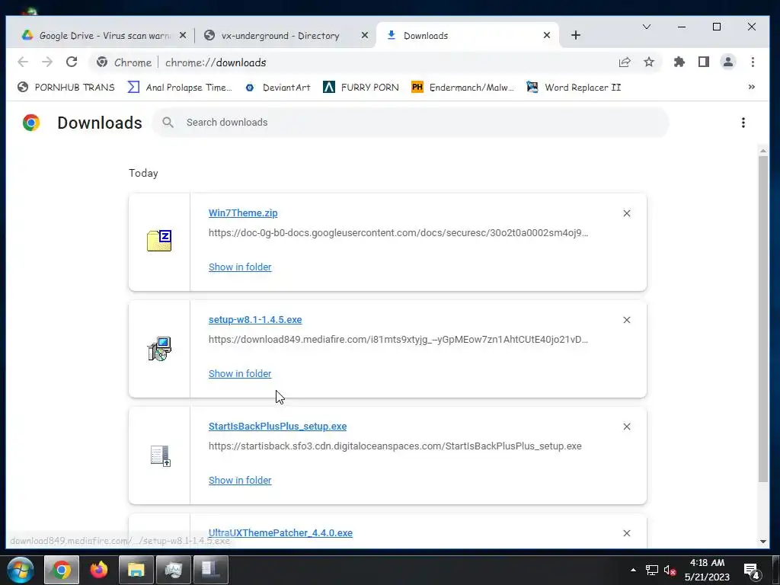Open the tab search chevron
Screen dimensions: 780x585
tap(647, 27)
